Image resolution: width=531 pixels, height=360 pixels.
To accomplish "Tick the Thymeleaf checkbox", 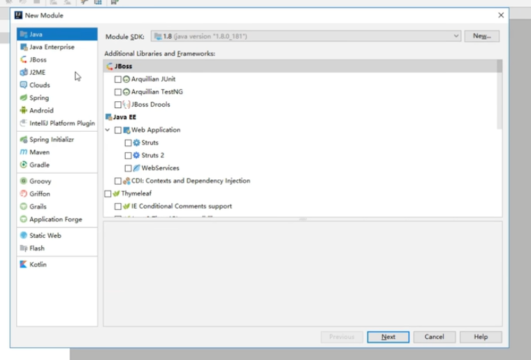I will [x=108, y=194].
